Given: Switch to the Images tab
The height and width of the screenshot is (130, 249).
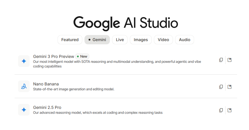Looking at the screenshot, I should pos(141,40).
